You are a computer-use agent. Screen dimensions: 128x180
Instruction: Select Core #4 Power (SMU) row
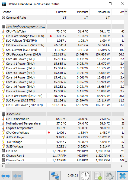(x=62, y=77)
